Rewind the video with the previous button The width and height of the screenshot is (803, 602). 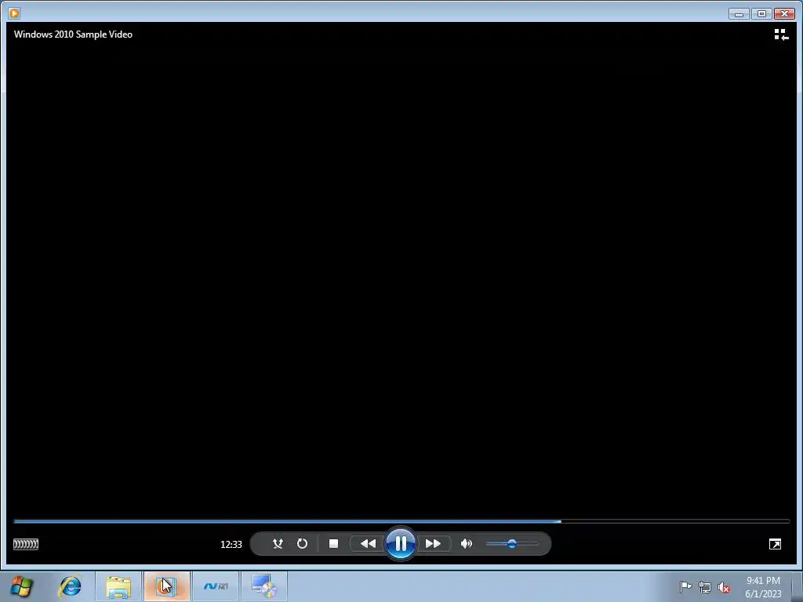point(368,544)
